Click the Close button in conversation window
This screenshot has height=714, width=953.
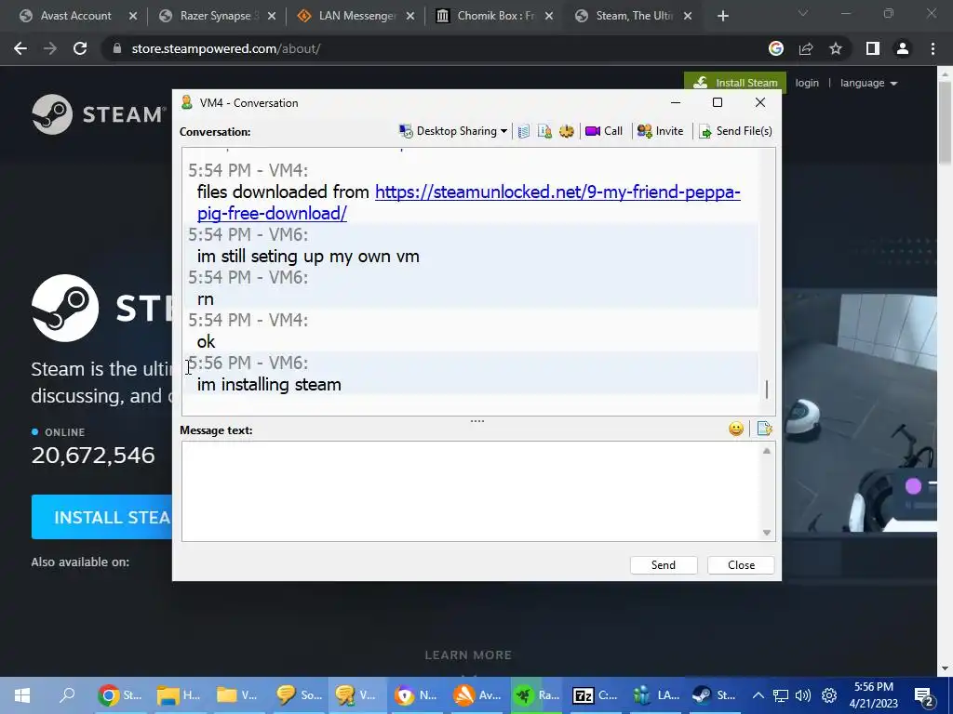[741, 565]
